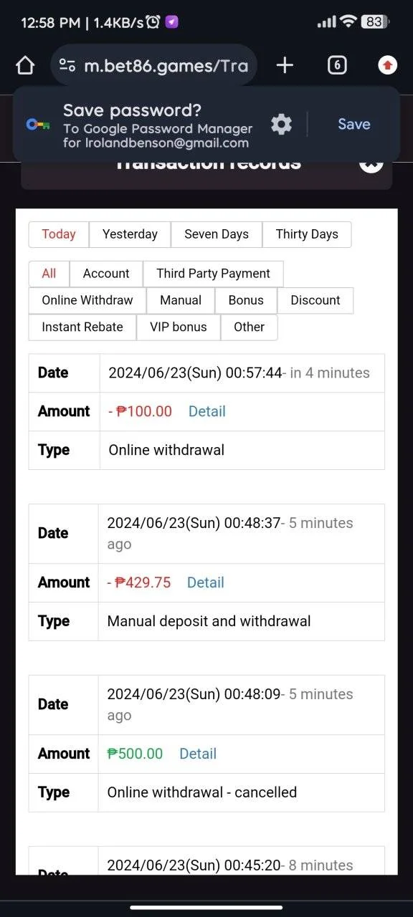Tap the site info icon in address bar
This screenshot has width=413, height=917.
tap(67, 66)
